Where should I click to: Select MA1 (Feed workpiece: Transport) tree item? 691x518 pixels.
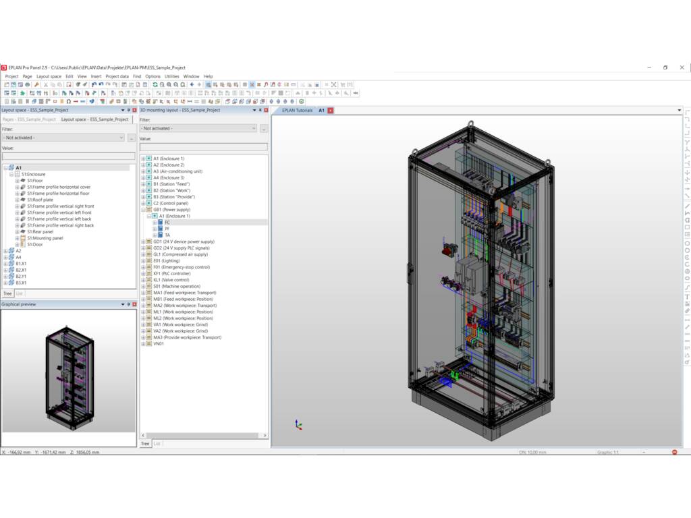[185, 293]
